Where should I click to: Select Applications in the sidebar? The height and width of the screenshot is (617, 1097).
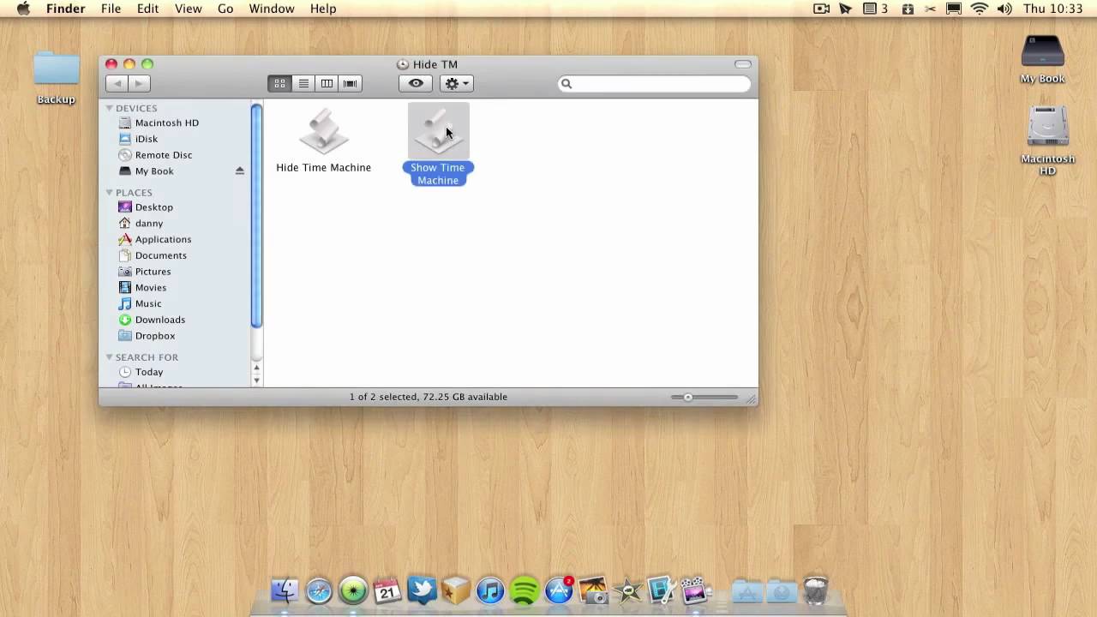[x=163, y=239]
